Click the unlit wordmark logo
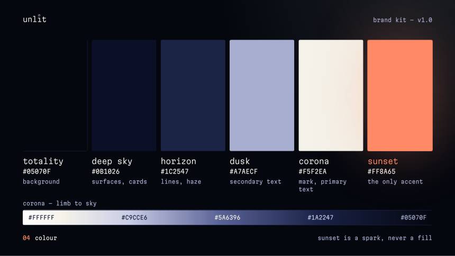Image resolution: width=455 pixels, height=256 pixels. point(34,19)
